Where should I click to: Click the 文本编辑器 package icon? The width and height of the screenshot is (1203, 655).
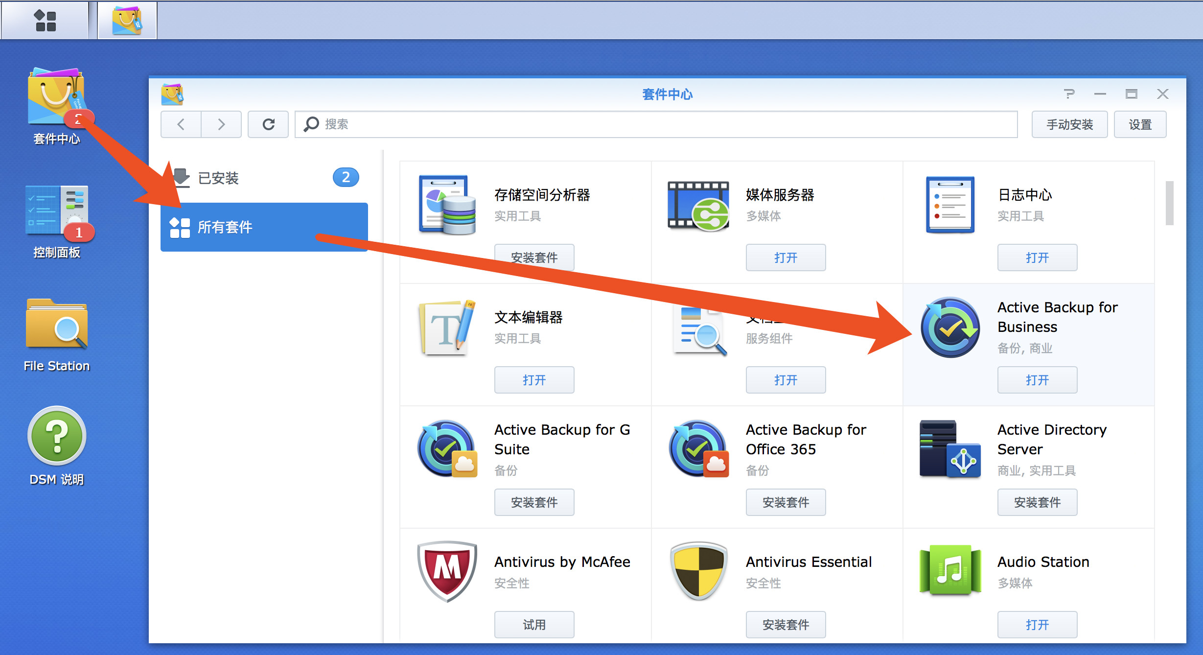tap(445, 328)
